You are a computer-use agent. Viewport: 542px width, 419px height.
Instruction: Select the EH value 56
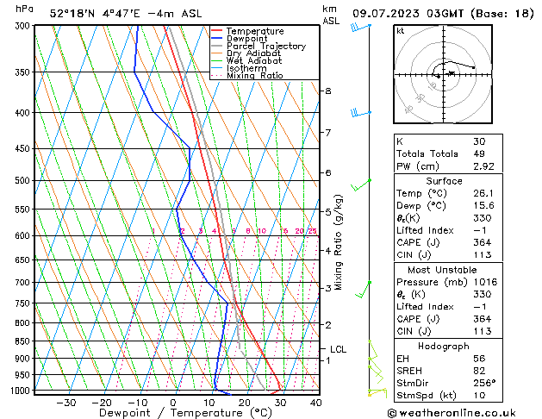pyautogui.click(x=479, y=359)
